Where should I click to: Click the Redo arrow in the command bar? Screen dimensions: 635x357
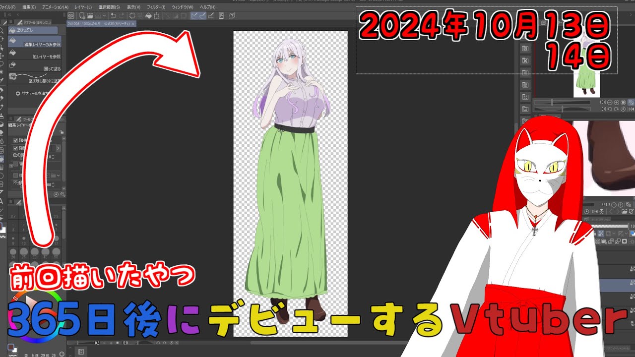click(122, 16)
